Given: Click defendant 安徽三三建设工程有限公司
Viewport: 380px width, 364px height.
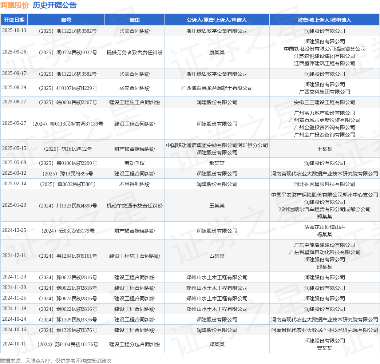Looking at the screenshot, I should [325, 102].
